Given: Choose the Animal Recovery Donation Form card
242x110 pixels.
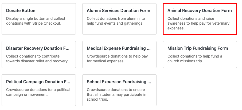Looking at the screenshot, I should pos(200,19).
